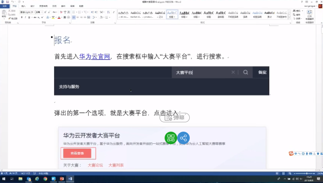
Task: Click the Replace (替换) button
Action: click(x=297, y=14)
